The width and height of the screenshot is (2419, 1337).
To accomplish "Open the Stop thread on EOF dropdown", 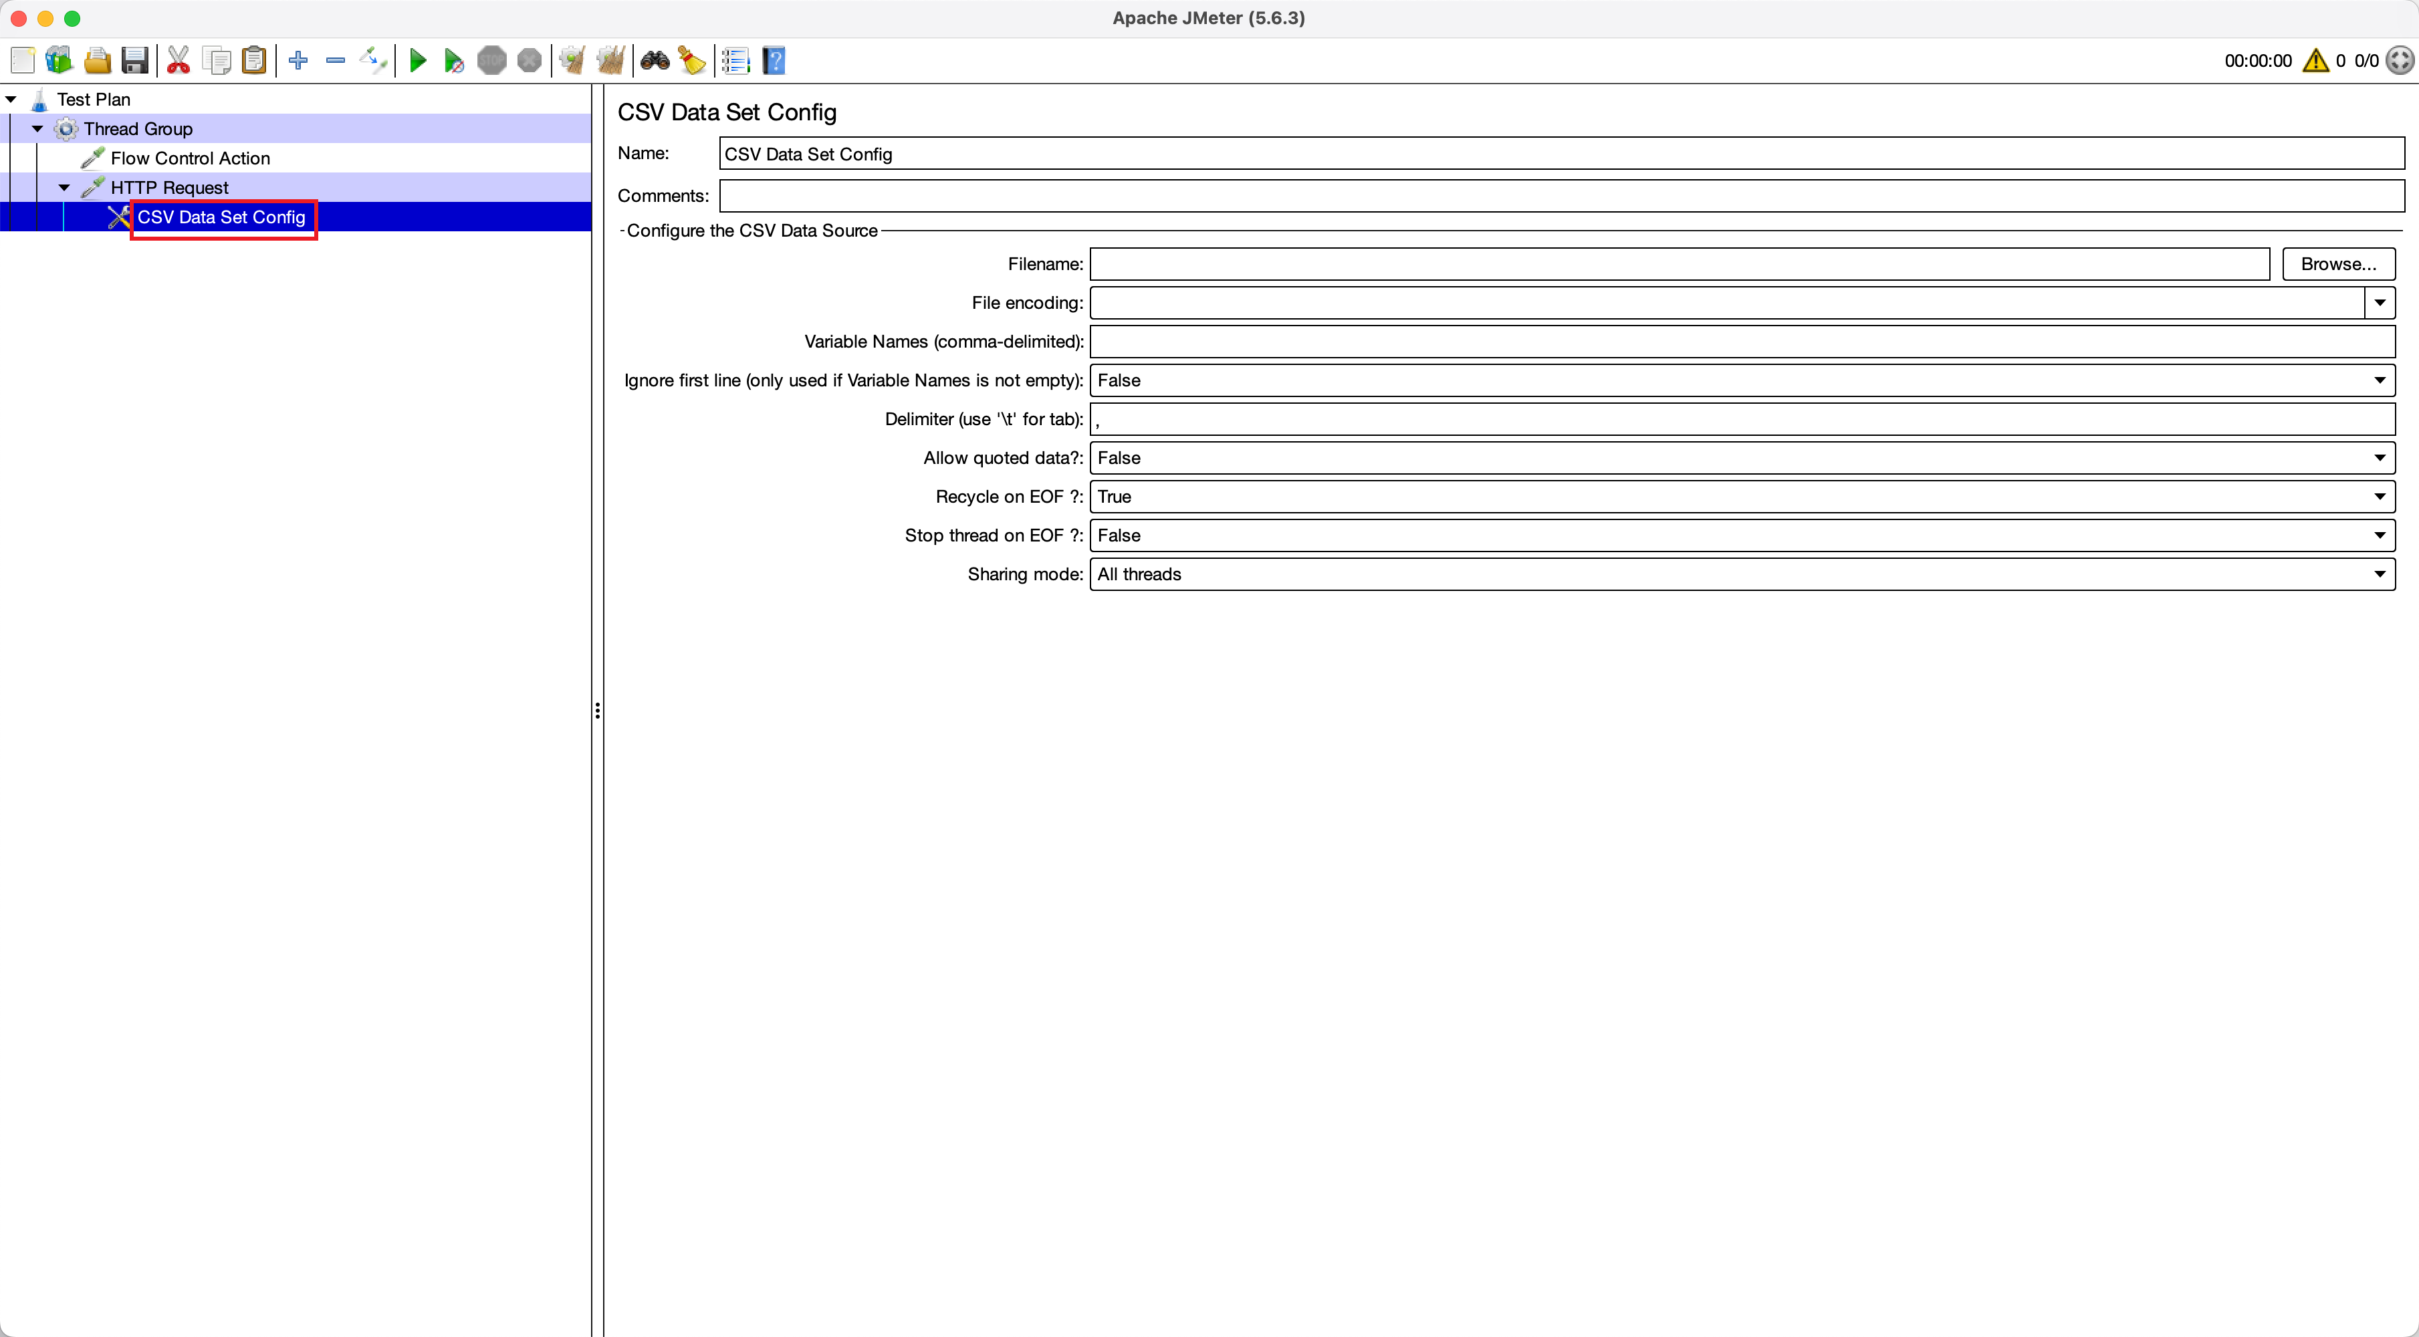I will pyautogui.click(x=1742, y=535).
